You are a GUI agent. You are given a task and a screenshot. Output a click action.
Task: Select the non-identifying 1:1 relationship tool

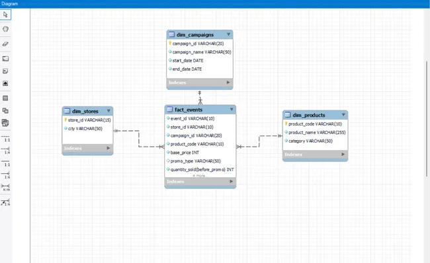tap(6, 138)
